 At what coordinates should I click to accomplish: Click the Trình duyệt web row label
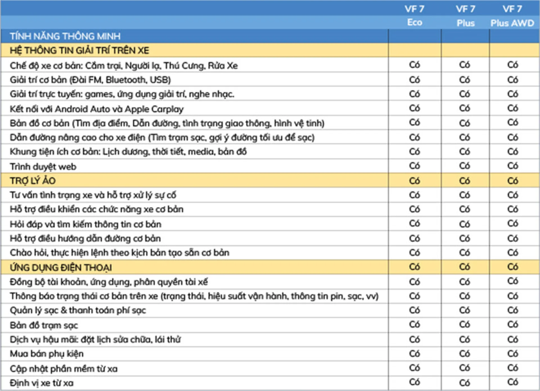(x=43, y=167)
